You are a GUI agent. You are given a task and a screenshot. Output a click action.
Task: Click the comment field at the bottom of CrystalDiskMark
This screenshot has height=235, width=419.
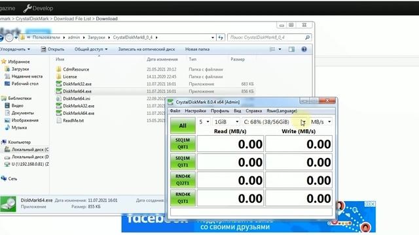coord(251,212)
